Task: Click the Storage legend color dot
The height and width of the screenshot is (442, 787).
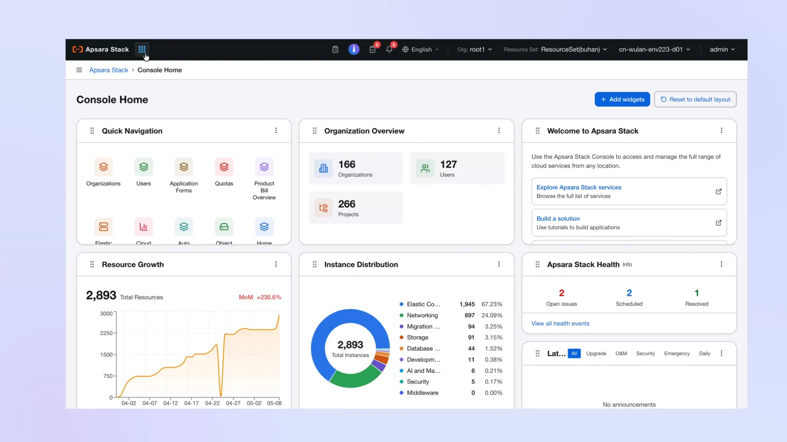Action: pyautogui.click(x=401, y=337)
